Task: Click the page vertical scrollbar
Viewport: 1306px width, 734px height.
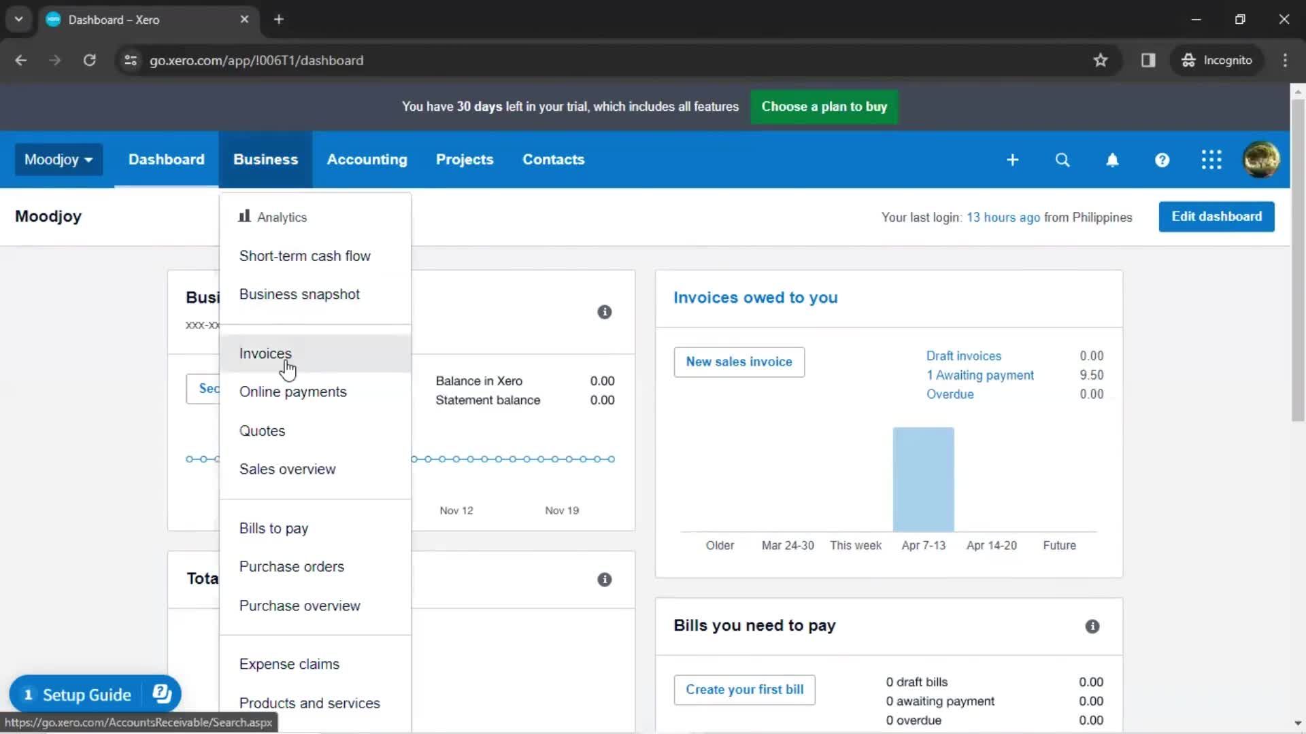Action: pyautogui.click(x=1298, y=260)
